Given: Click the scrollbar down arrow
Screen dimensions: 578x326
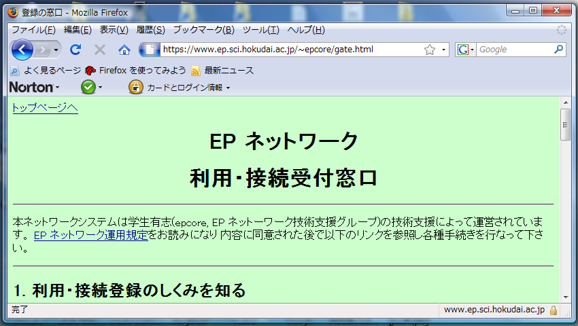Looking at the screenshot, I should (x=566, y=297).
